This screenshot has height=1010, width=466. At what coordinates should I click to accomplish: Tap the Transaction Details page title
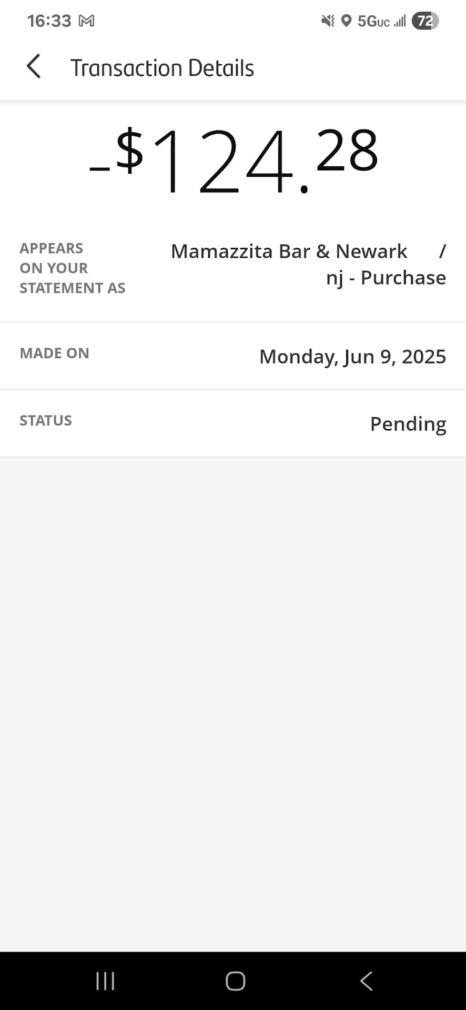162,68
